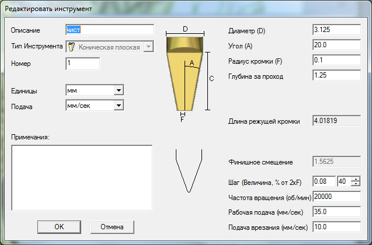Focus the Диаметр (D) field
Image resolution: width=372 pixels, height=245 pixels.
[x=336, y=30]
